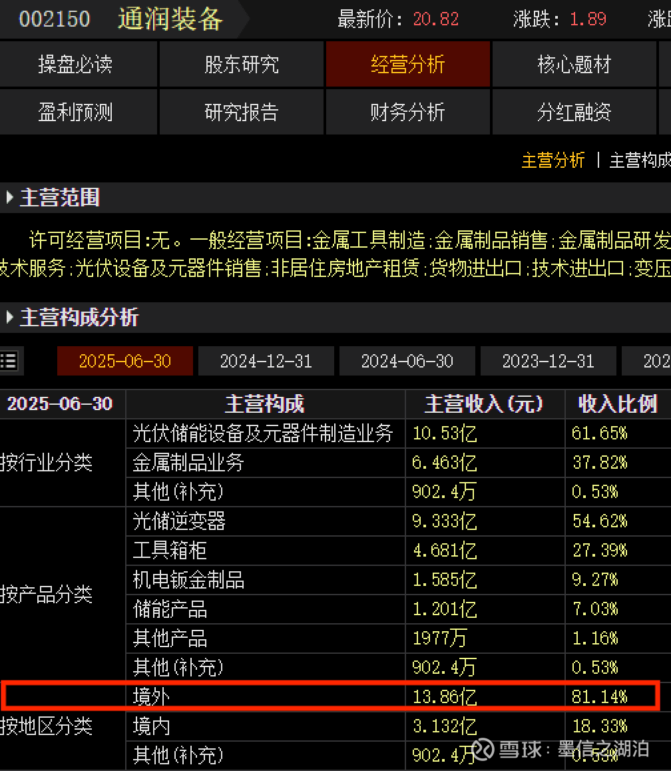
Task: Open the 股东研究 tab
Action: point(242,64)
